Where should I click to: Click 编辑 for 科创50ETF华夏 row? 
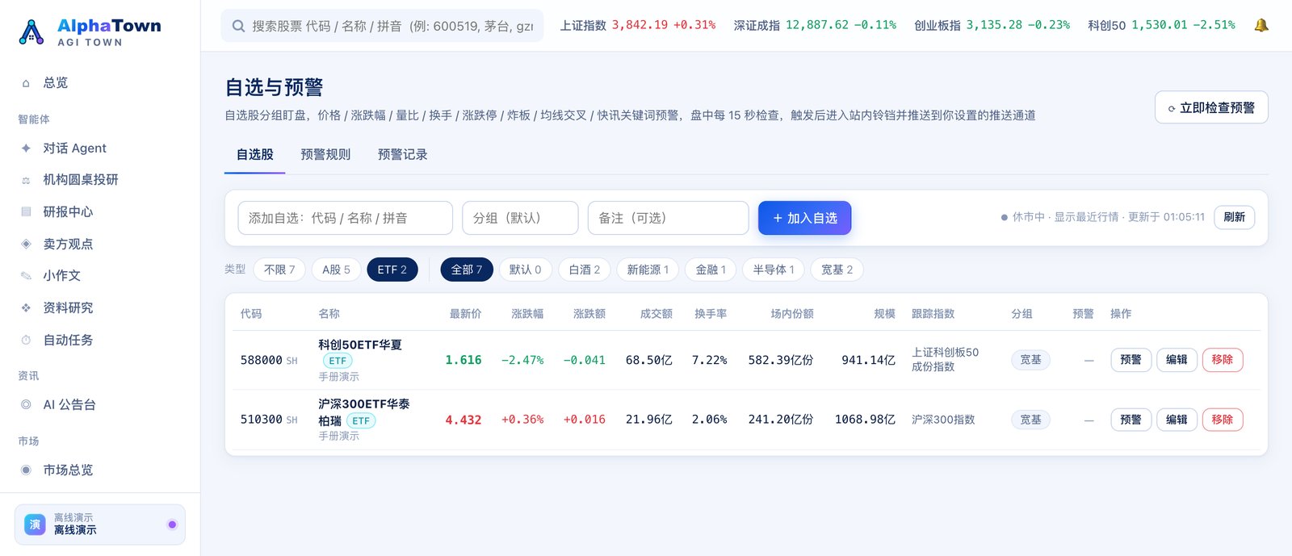tap(1177, 360)
